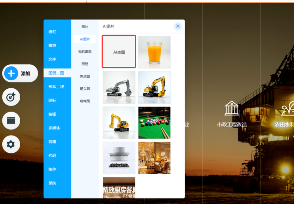Close the AI图片 panel with the X
The image size is (294, 204).
(178, 26)
